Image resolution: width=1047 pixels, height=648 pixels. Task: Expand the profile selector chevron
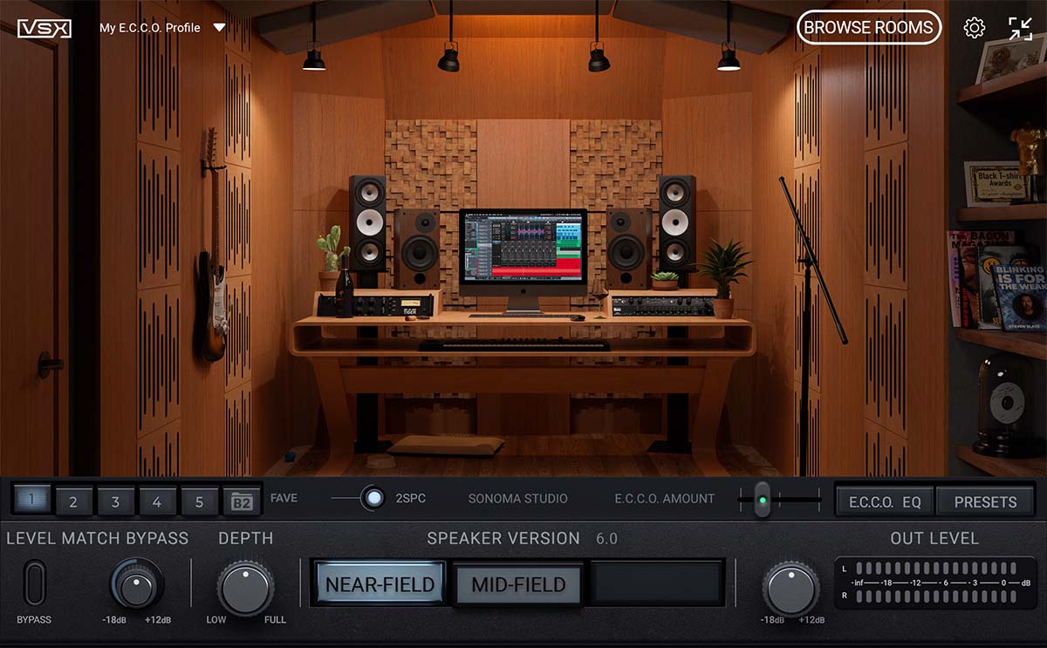point(218,27)
